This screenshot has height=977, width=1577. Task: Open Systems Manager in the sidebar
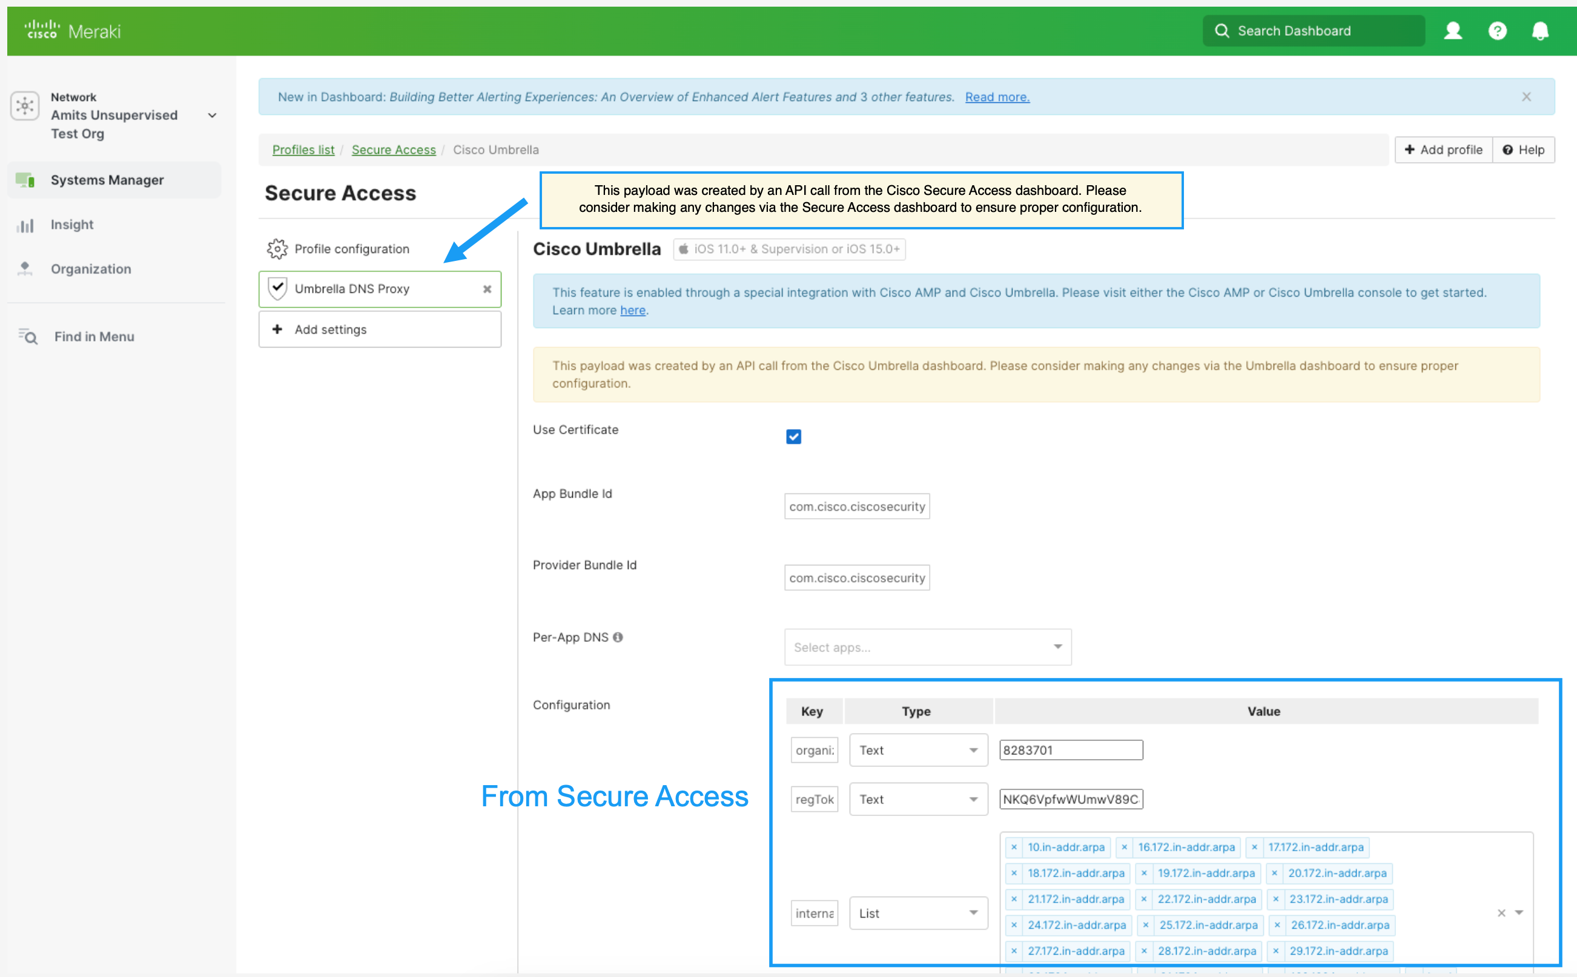114,180
